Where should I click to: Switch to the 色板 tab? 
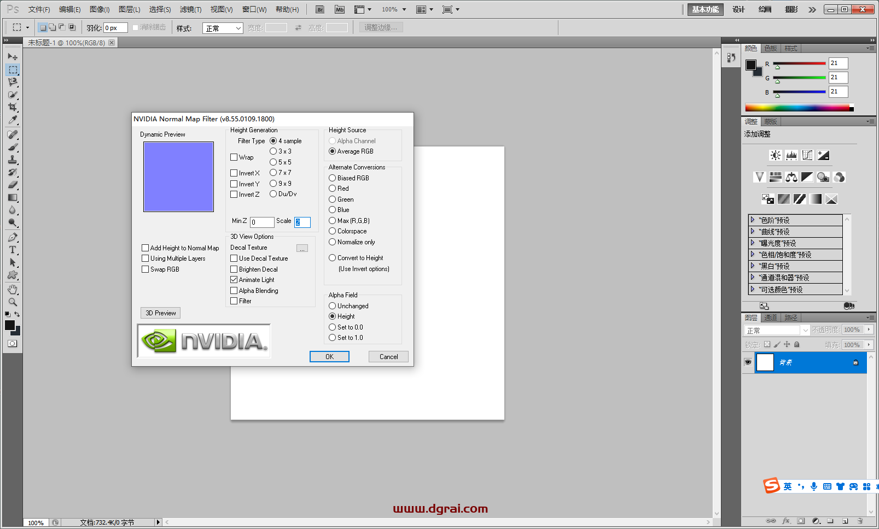click(x=771, y=49)
